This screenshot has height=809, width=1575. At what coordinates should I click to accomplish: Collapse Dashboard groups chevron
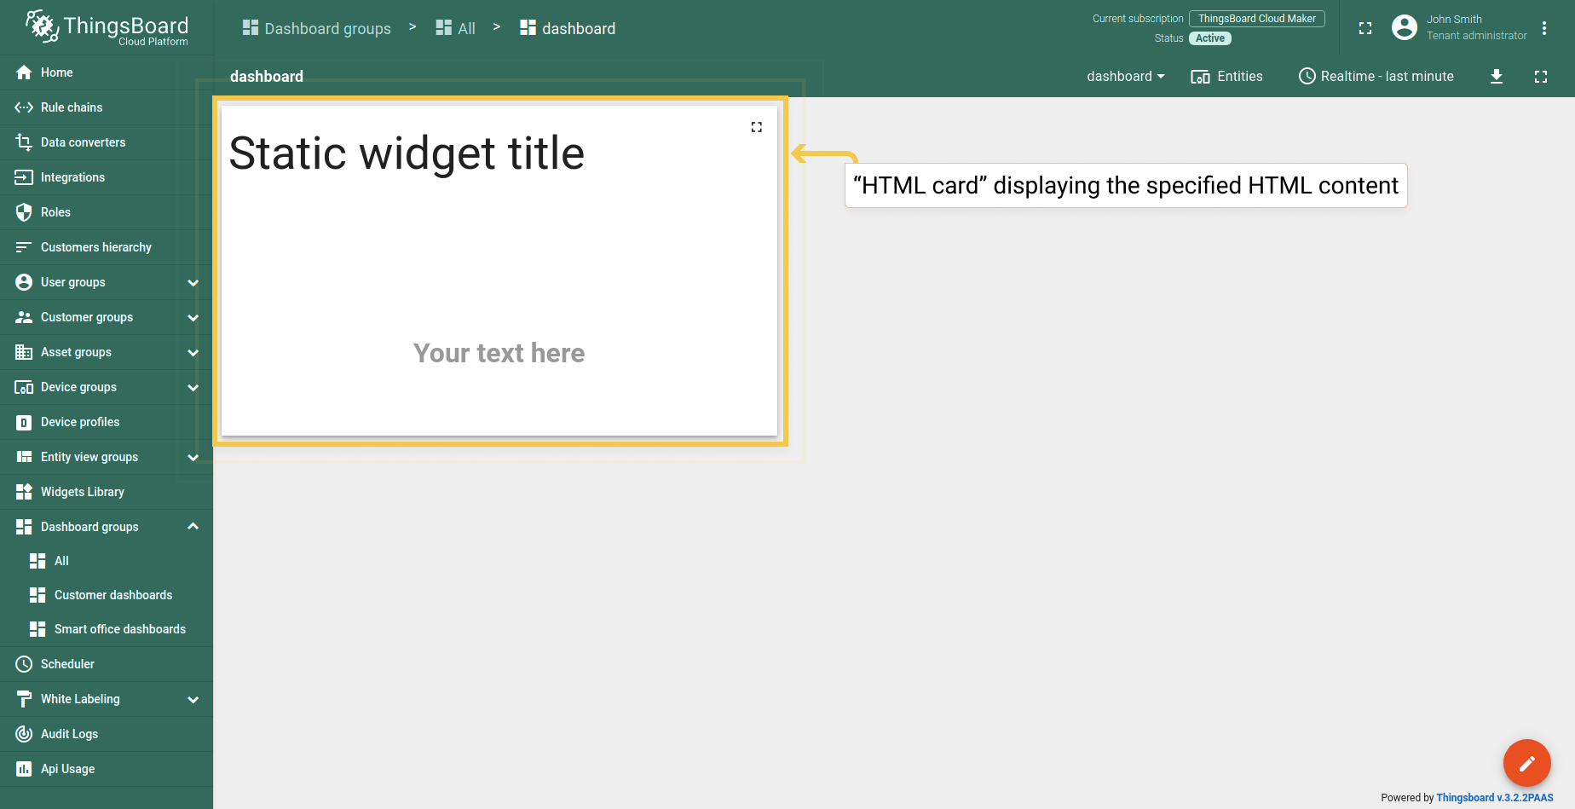[193, 526]
